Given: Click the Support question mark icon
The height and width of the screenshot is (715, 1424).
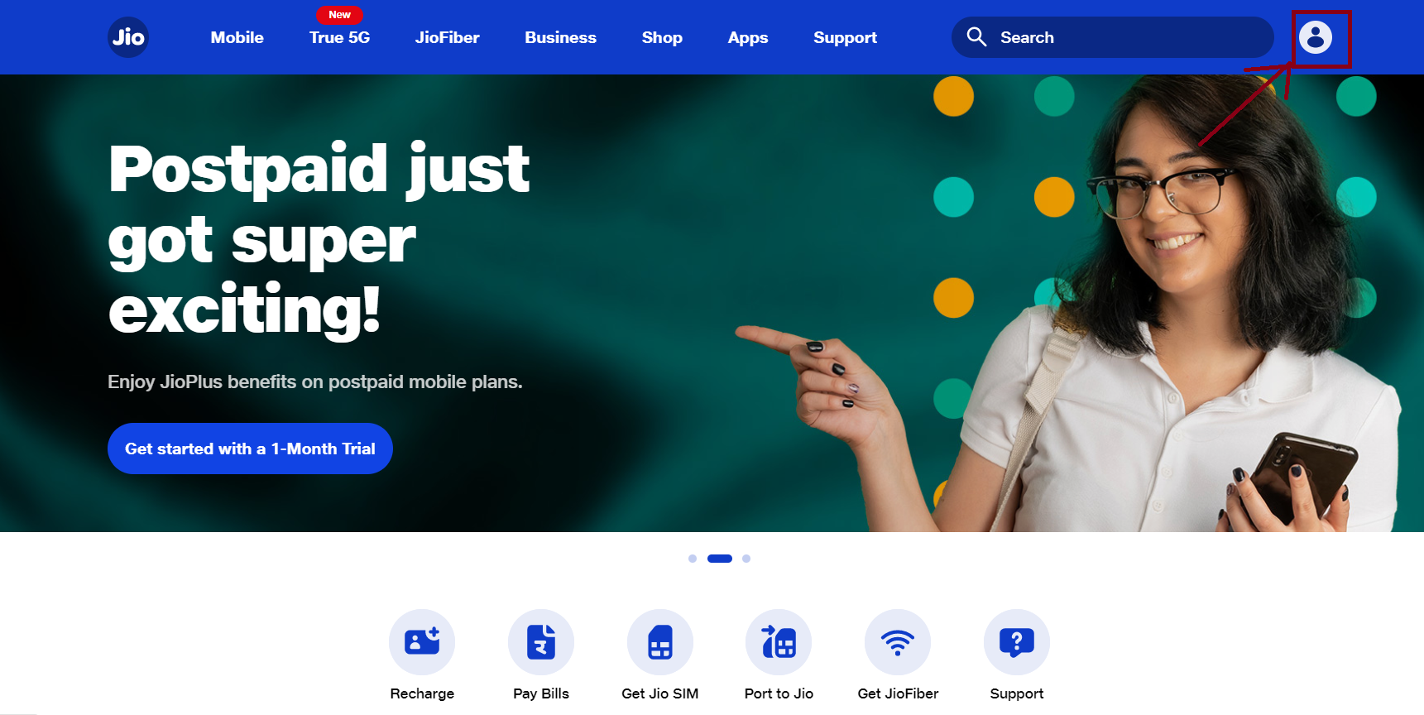Looking at the screenshot, I should coord(1017,642).
